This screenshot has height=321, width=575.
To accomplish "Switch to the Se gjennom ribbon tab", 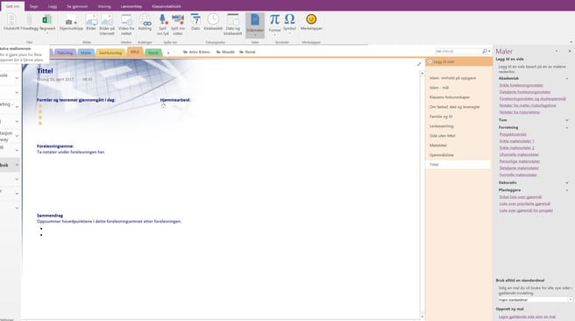I will [77, 6].
